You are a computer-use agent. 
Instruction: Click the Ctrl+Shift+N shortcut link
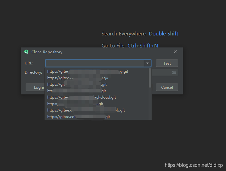tap(143, 46)
